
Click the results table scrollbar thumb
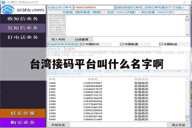pyautogui.click(x=187, y=116)
